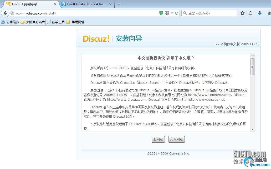Screen dimensions: 271x169
Task: Click the http://www.discuz.net URL text
Action: click(206, 100)
